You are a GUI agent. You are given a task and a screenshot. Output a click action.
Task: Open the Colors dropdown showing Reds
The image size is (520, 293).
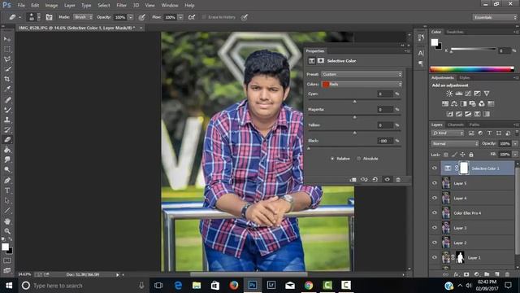(x=362, y=85)
